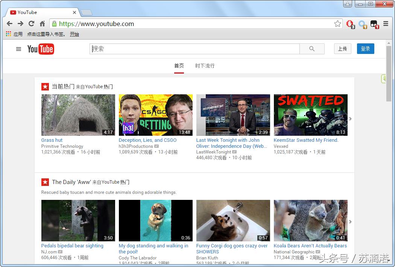Go forward with the browser forward arrow

(x=20, y=24)
